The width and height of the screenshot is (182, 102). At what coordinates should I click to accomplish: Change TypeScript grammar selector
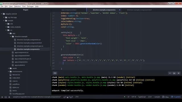[142, 97]
